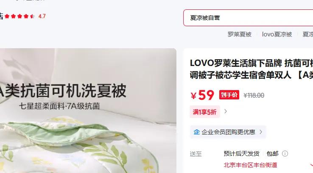Open the 满1享5折 coupon tag
The width and height of the screenshot is (313, 173).
coord(204,112)
